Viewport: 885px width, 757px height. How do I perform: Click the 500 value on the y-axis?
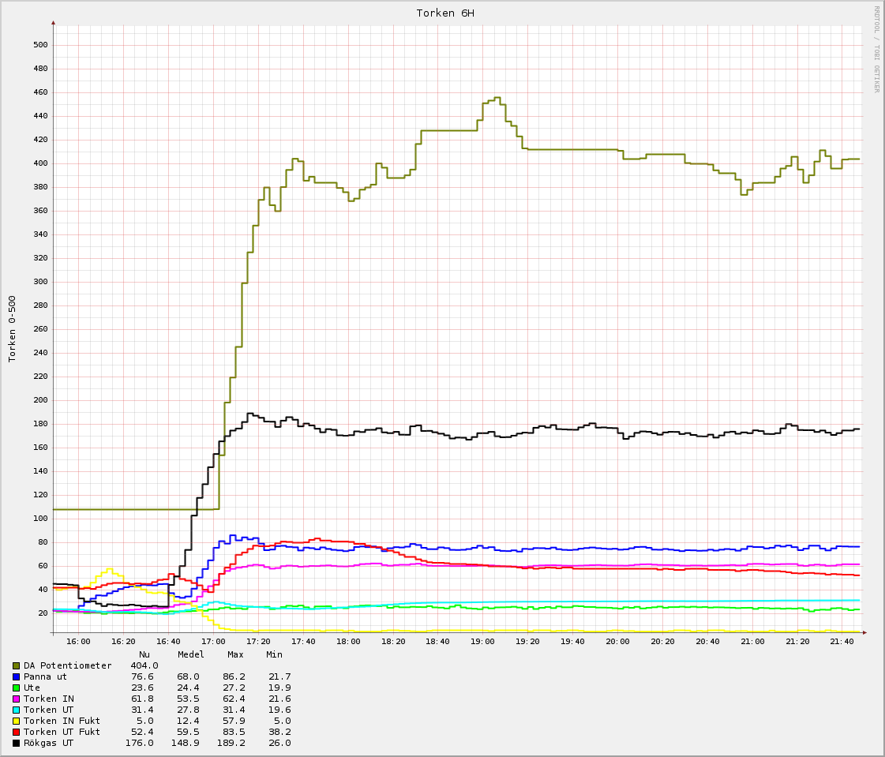40,45
